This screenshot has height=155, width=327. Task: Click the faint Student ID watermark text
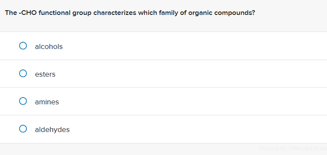pos(293,149)
